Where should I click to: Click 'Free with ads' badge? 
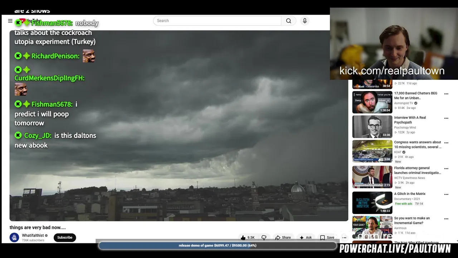(x=404, y=204)
